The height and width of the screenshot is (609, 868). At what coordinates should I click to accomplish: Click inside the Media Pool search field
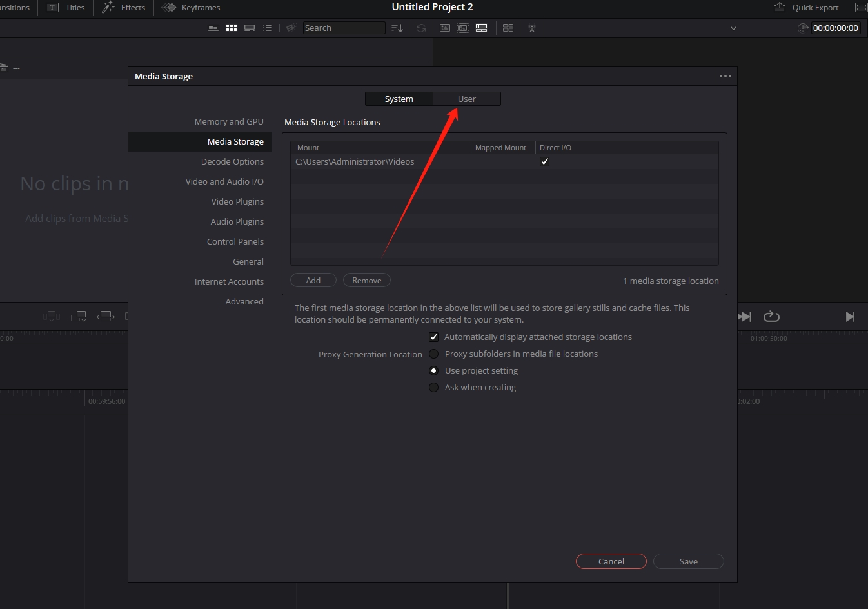click(344, 28)
